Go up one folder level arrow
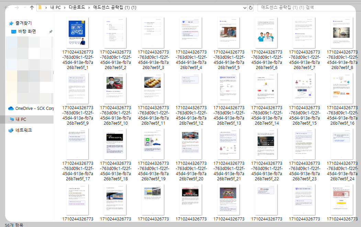The height and width of the screenshot is (227, 361). tap(32, 8)
